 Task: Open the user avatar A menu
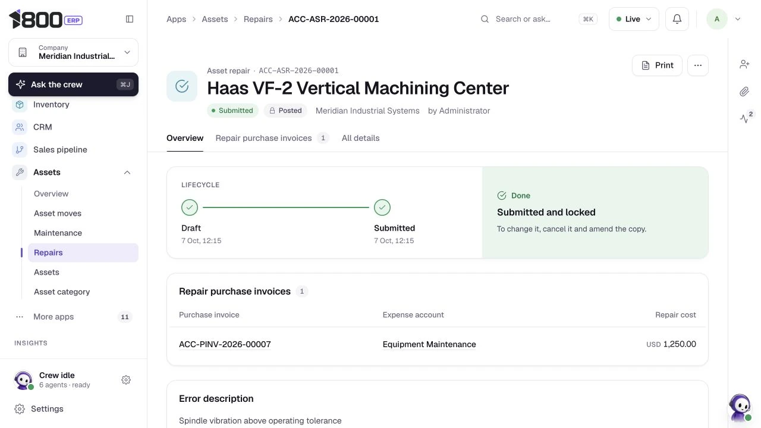click(x=716, y=19)
